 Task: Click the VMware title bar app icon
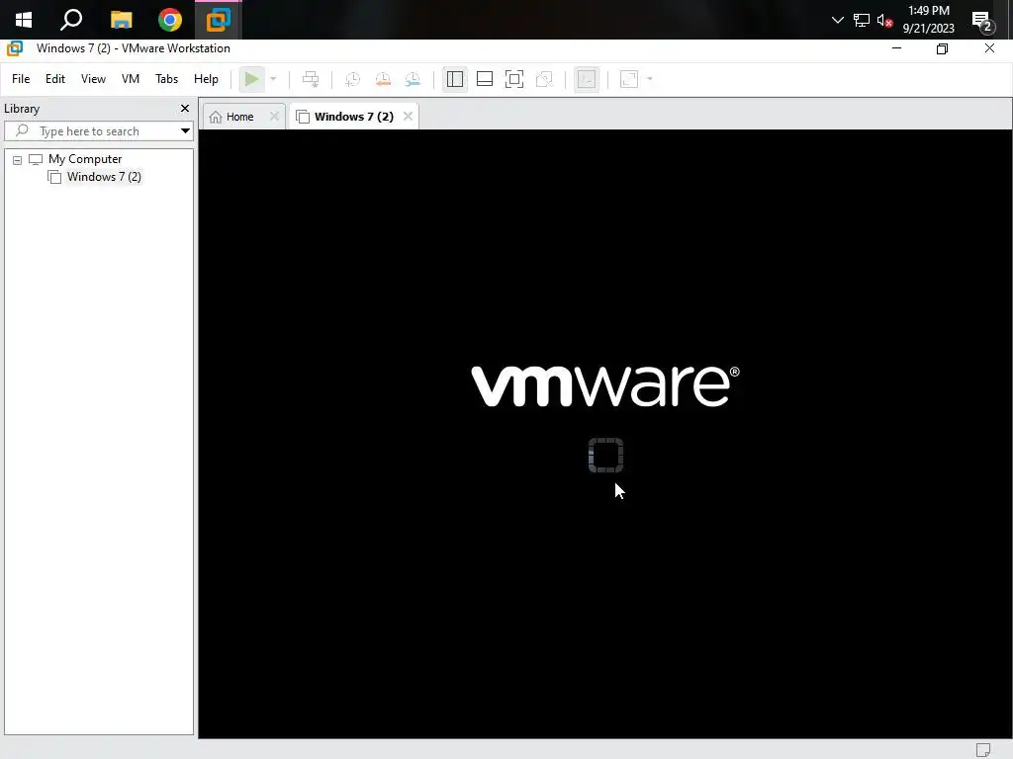pyautogui.click(x=15, y=48)
